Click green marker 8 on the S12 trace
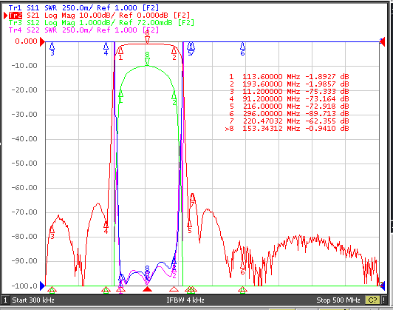The height and width of the screenshot is (310, 393). [x=148, y=58]
